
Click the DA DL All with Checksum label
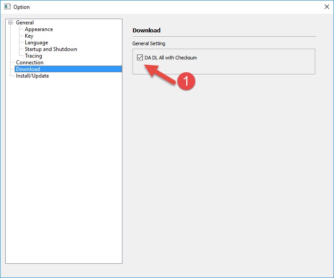coord(170,58)
